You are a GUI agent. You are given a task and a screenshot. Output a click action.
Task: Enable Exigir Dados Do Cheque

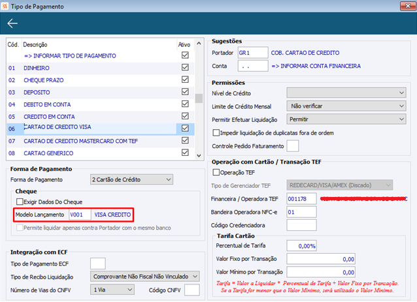coord(20,202)
